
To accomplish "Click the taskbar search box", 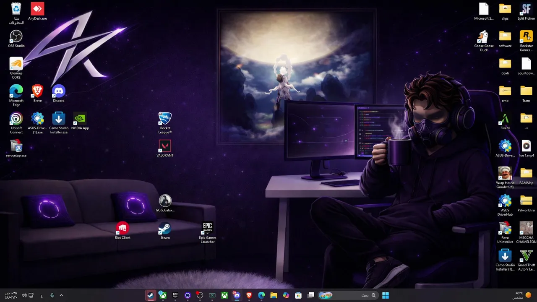I will point(348,295).
